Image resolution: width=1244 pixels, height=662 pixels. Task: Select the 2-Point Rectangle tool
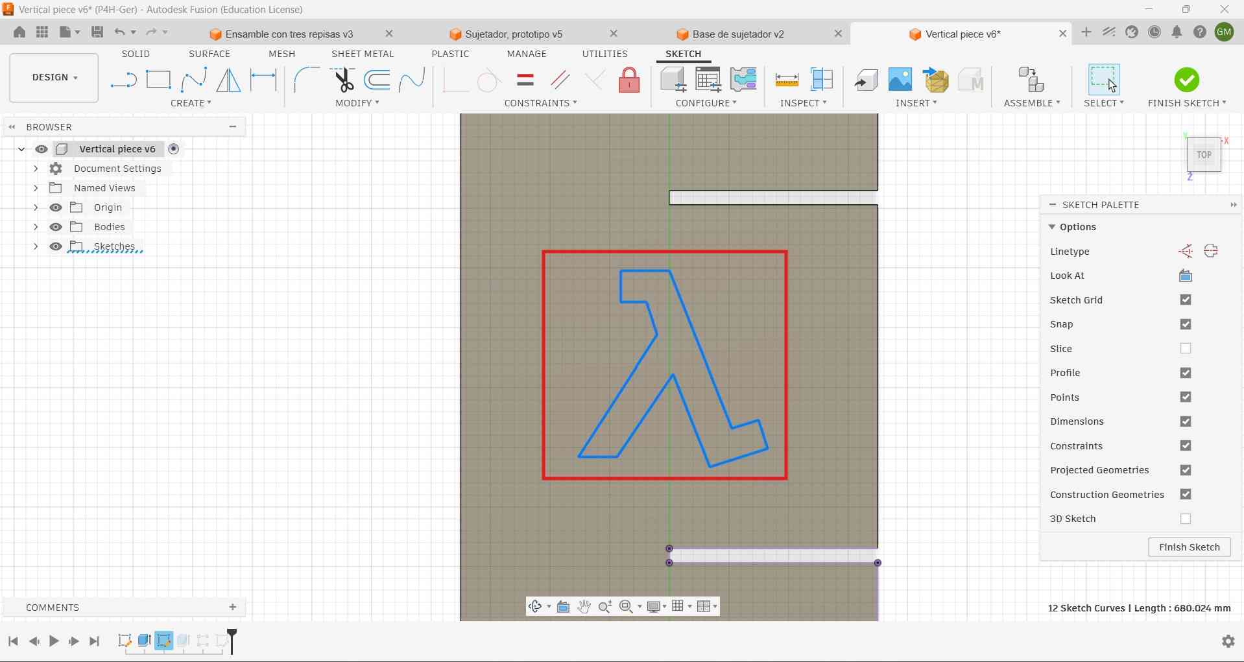[158, 80]
